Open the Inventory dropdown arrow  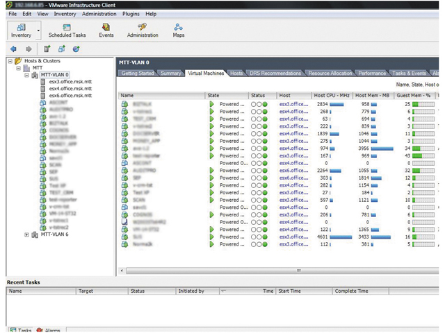tap(38, 31)
